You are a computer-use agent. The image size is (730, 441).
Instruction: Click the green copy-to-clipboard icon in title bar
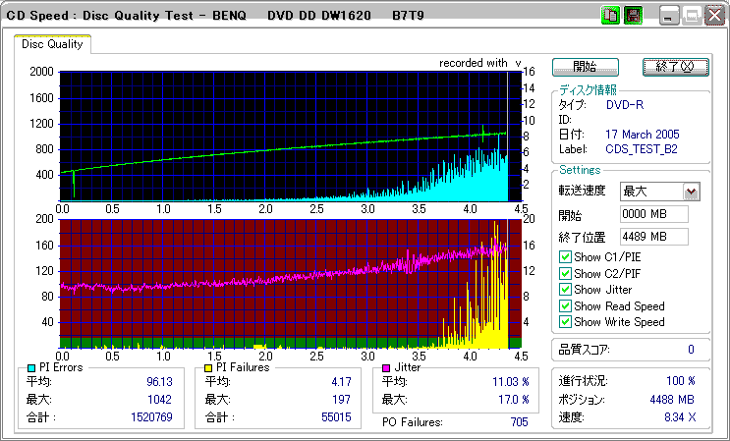tap(610, 16)
